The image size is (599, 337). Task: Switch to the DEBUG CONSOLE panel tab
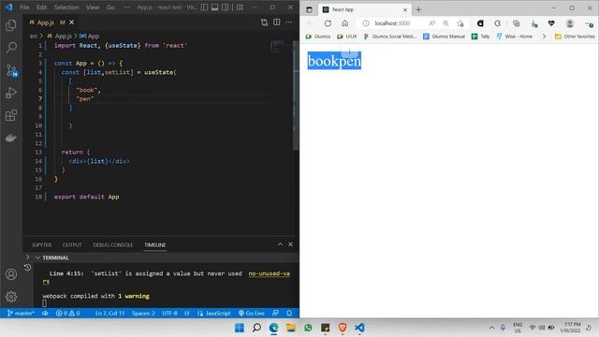coord(113,245)
